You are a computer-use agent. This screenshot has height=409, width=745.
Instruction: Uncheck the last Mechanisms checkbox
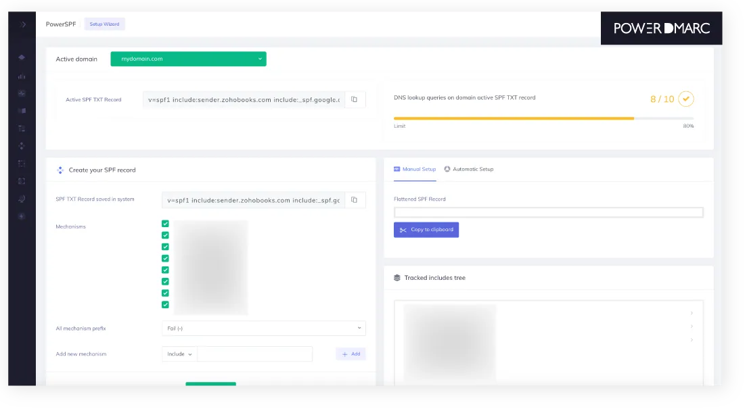click(165, 305)
